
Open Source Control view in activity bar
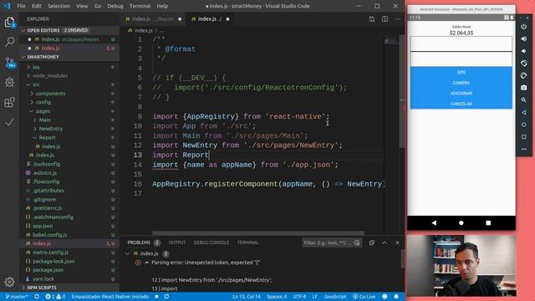click(10, 62)
